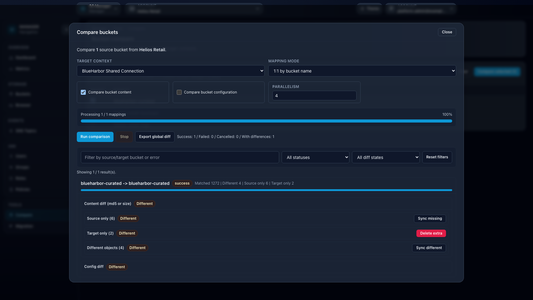Click the bucket filter search field

click(x=180, y=157)
